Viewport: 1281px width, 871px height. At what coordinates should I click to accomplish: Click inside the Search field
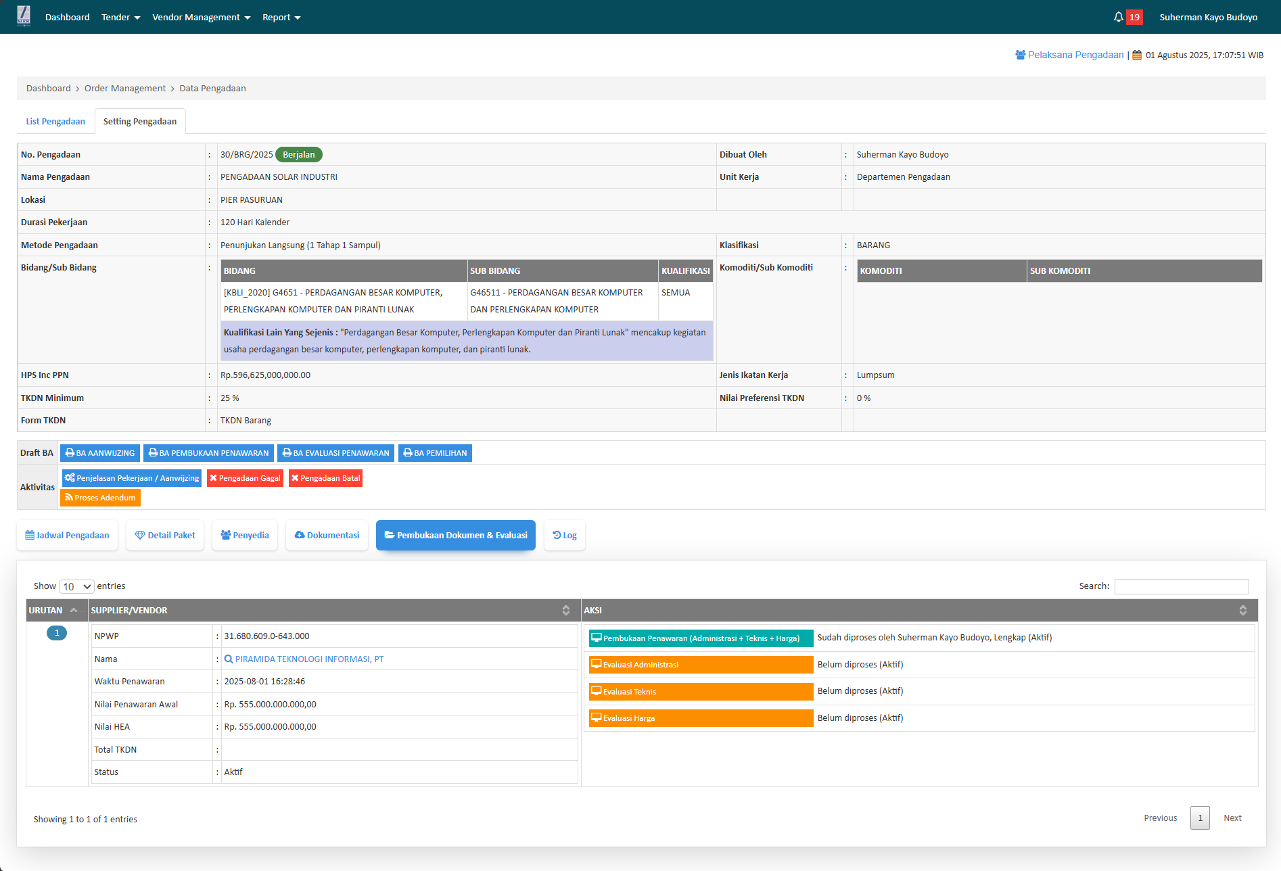(x=1181, y=586)
